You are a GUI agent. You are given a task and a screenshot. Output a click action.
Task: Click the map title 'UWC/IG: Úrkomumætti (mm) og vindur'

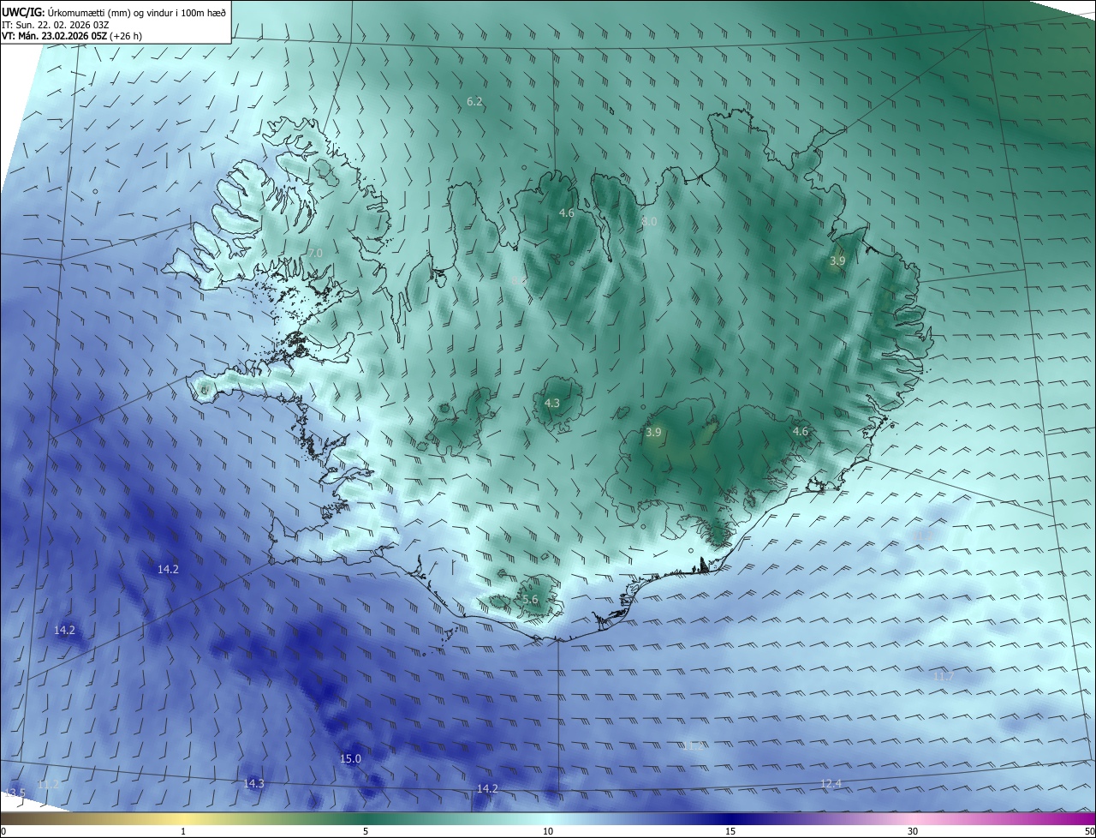point(115,13)
